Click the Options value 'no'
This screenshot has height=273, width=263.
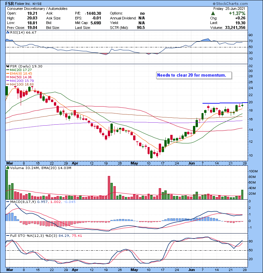click(x=142, y=13)
